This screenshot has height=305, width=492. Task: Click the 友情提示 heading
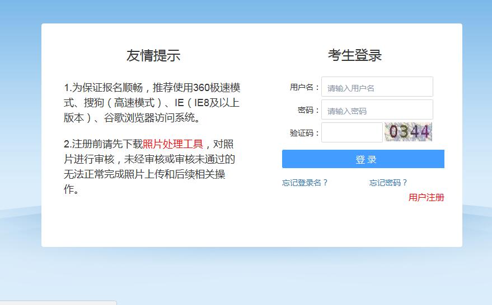153,56
